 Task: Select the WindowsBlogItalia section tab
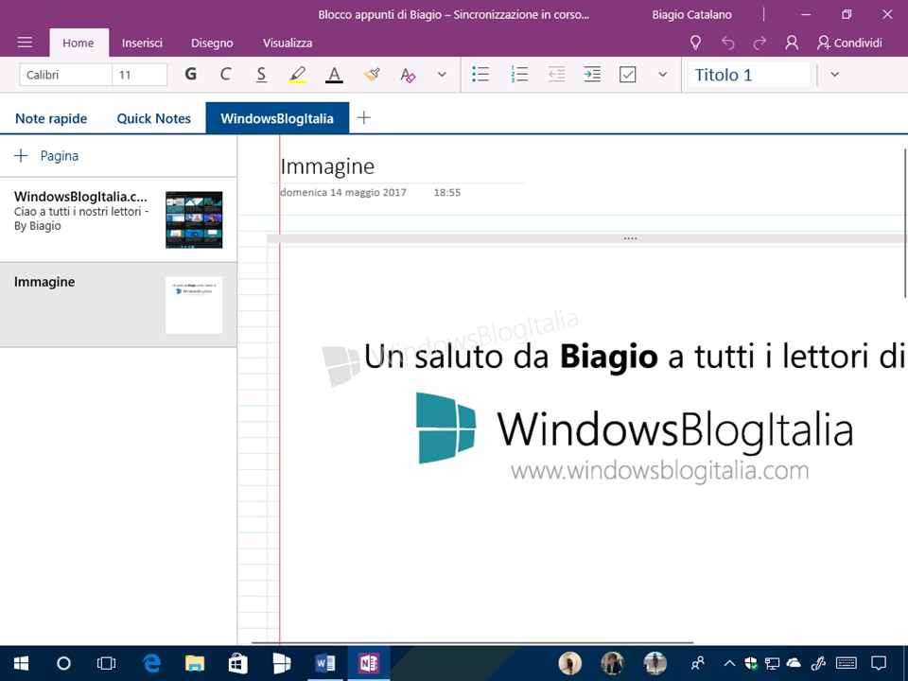(x=277, y=118)
